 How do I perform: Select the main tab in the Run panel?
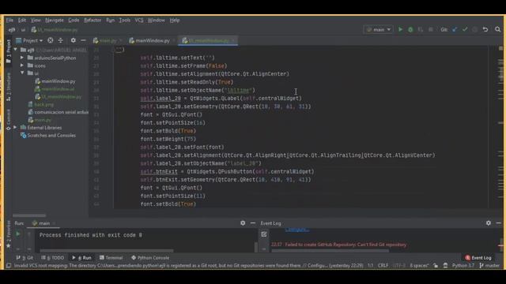pyautogui.click(x=44, y=223)
